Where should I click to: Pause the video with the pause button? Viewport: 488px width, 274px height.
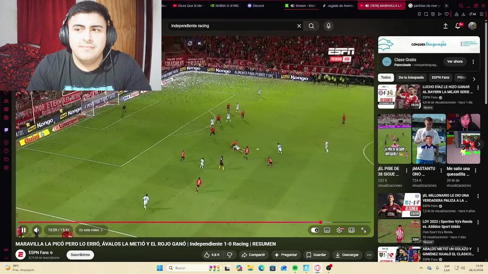pos(23,230)
